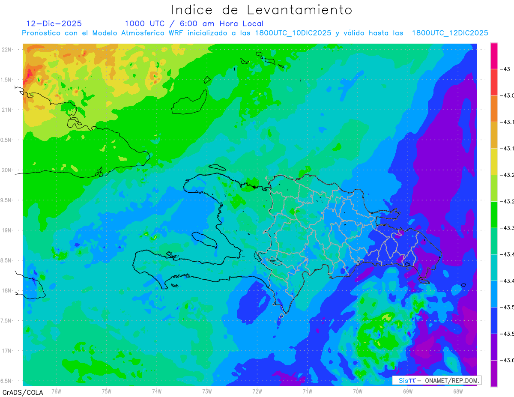This screenshot has height=397, width=514.
Task: Click the '8.5N' latitude label
Action: (6, 260)
